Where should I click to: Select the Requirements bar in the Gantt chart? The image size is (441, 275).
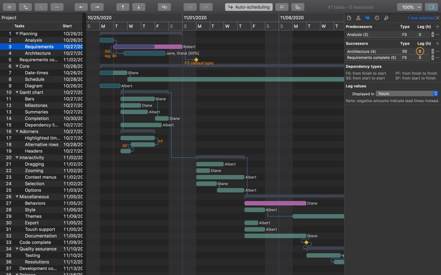pyautogui.click(x=148, y=47)
